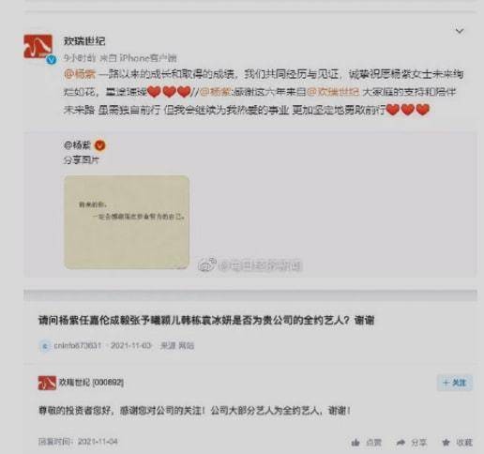Click the blue verified badge on avatar
The width and height of the screenshot is (484, 454).
(x=52, y=59)
